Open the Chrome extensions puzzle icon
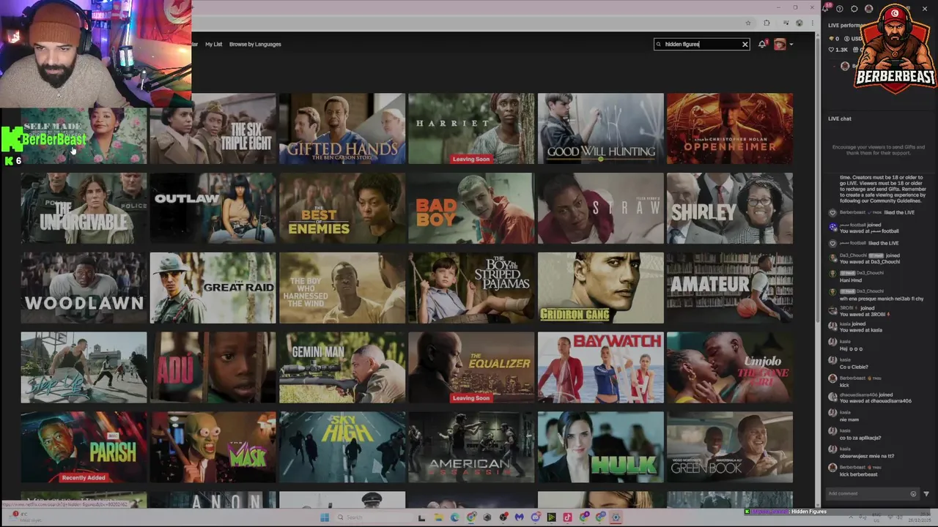This screenshot has width=938, height=527. [x=767, y=23]
